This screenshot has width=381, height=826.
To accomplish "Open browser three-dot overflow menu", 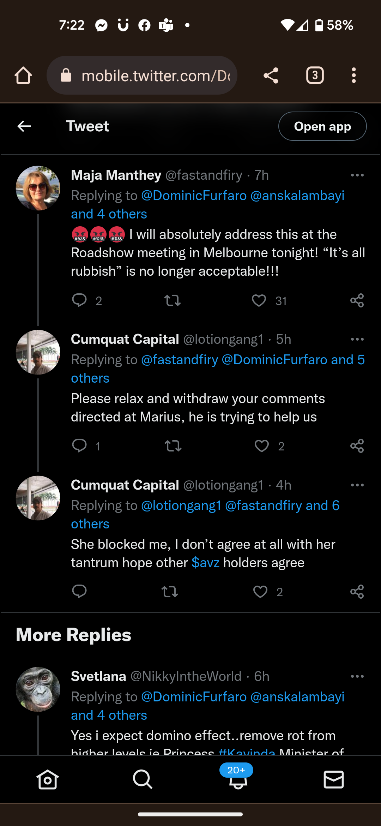I will (x=353, y=76).
